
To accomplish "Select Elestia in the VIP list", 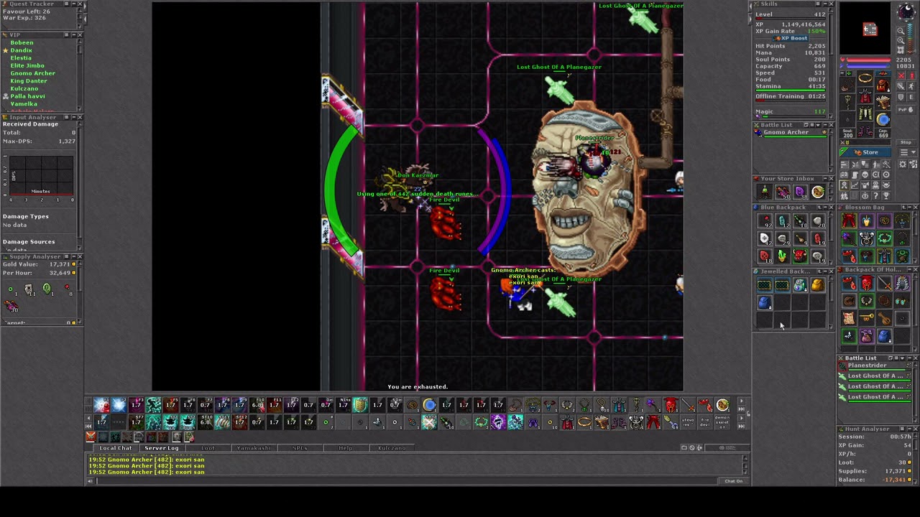I will pos(21,58).
